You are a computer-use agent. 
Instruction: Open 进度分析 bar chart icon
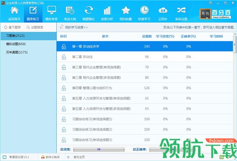(x=107, y=10)
